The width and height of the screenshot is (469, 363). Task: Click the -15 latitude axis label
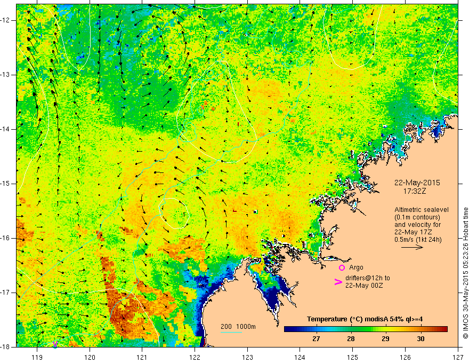pyautogui.click(x=6, y=183)
